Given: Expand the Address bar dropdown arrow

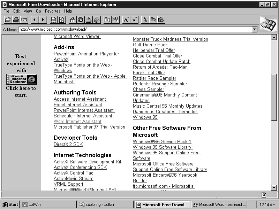Looking at the screenshot, I should tap(255, 29).
